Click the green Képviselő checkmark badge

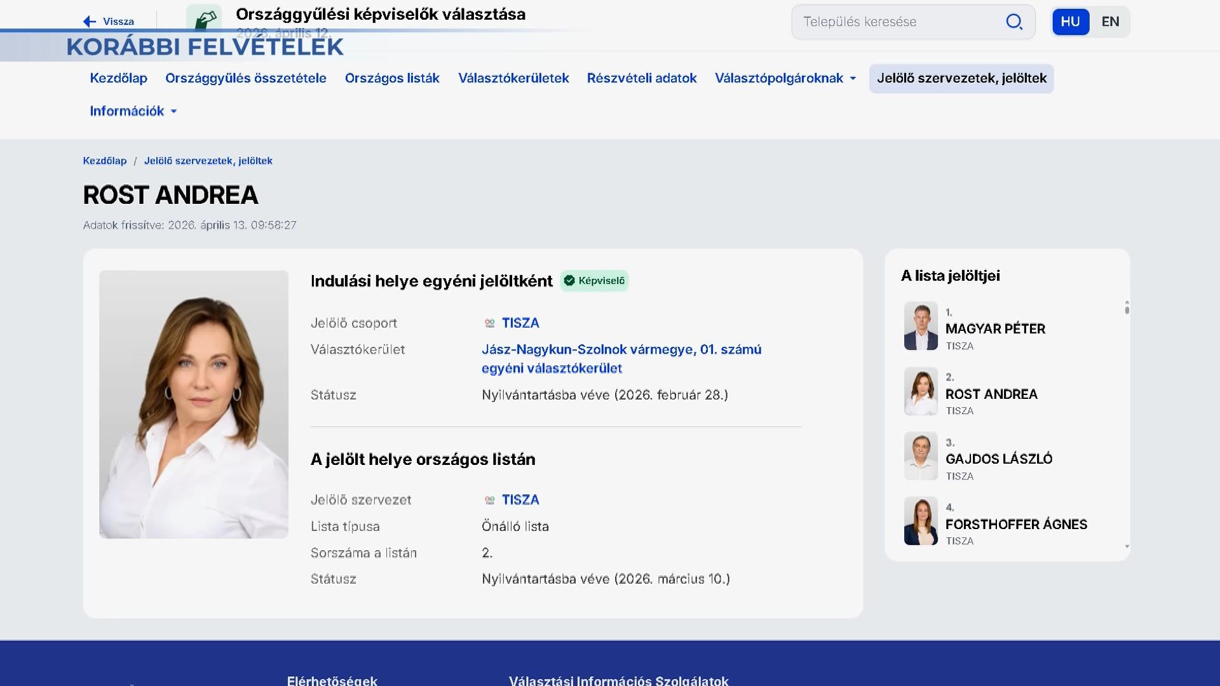click(594, 281)
